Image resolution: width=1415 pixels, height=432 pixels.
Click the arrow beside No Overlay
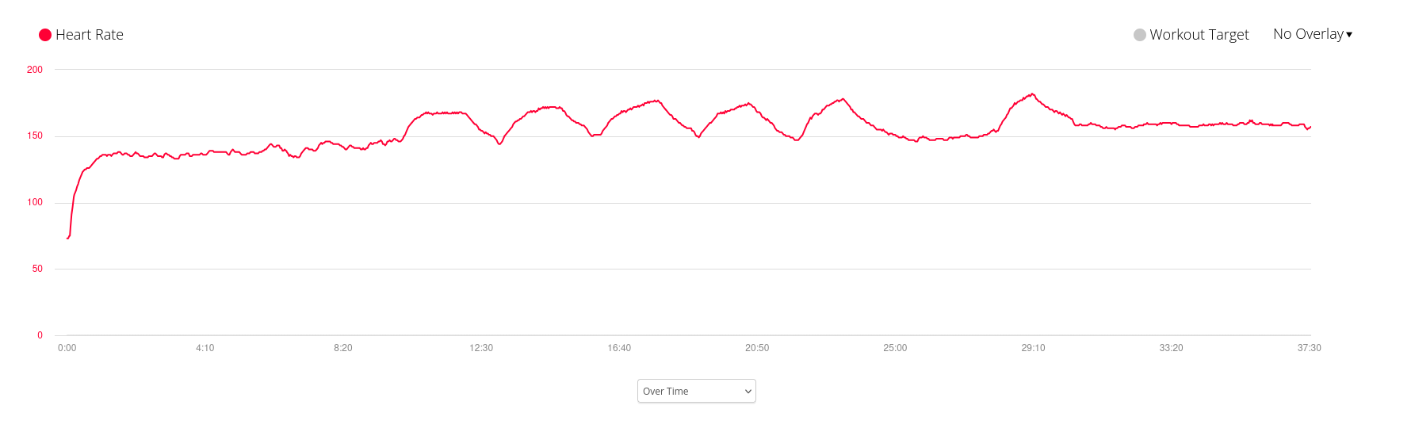point(1349,35)
